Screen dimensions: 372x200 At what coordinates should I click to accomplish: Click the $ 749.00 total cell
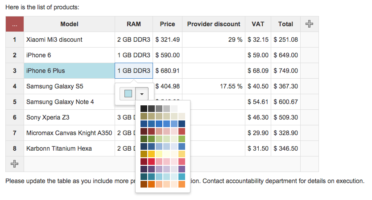[x=285, y=71]
